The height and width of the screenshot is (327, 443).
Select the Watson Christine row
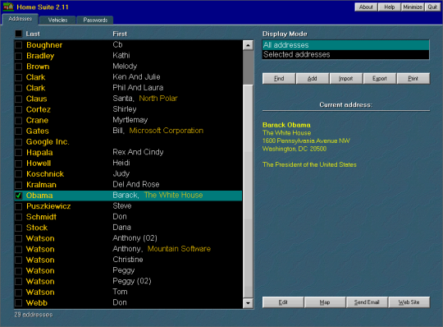[x=128, y=260]
